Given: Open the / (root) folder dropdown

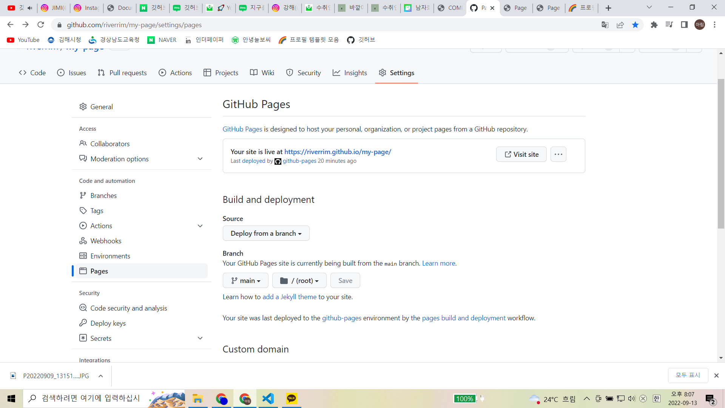Looking at the screenshot, I should [299, 280].
